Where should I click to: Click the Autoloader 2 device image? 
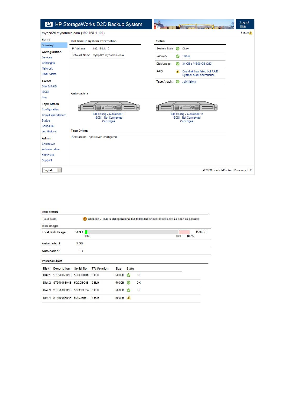tap(187, 106)
